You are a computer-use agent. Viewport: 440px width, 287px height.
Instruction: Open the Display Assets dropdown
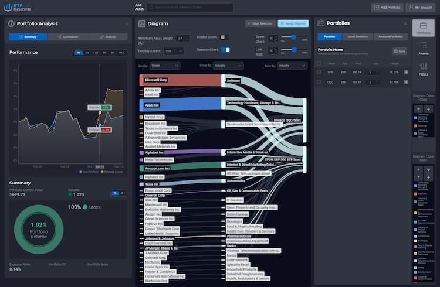(174, 52)
